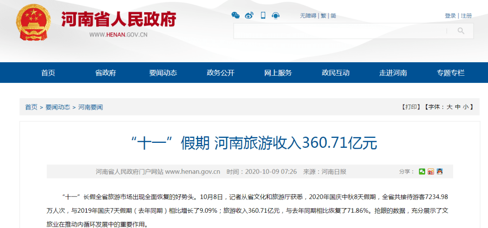Click the 【打印】 print button

click(x=411, y=107)
